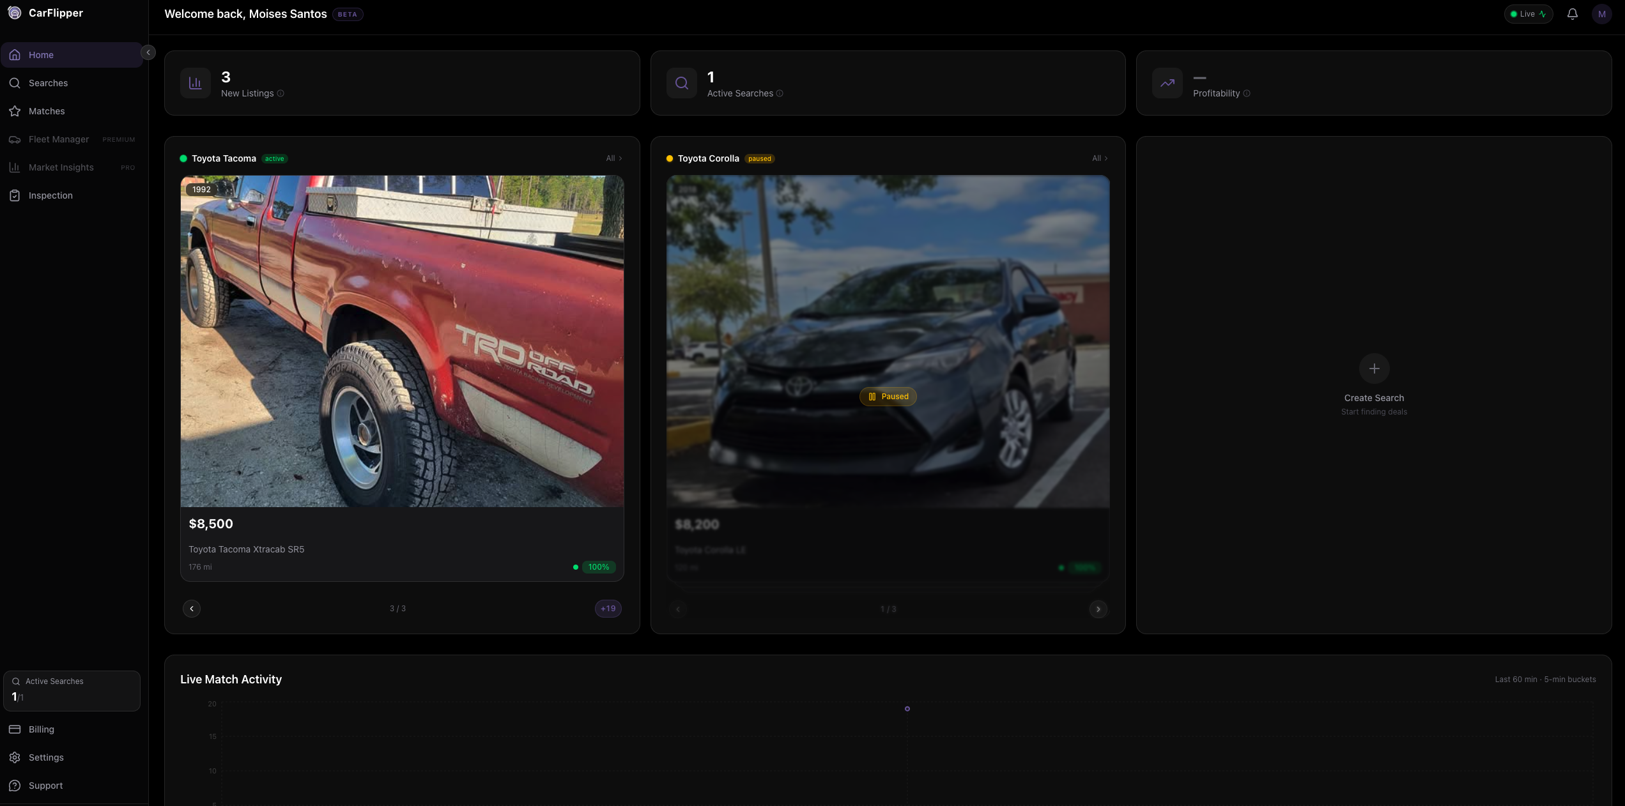Click the Profitability info icon
Image resolution: width=1625 pixels, height=806 pixels.
tap(1247, 93)
